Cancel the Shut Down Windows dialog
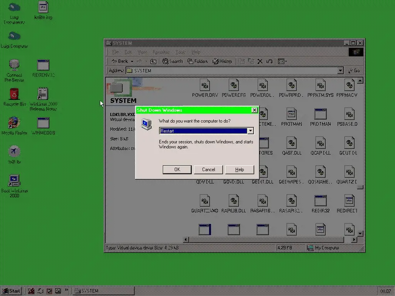 click(208, 170)
